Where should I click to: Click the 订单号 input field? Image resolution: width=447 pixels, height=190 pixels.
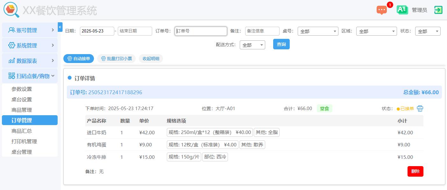point(201,31)
